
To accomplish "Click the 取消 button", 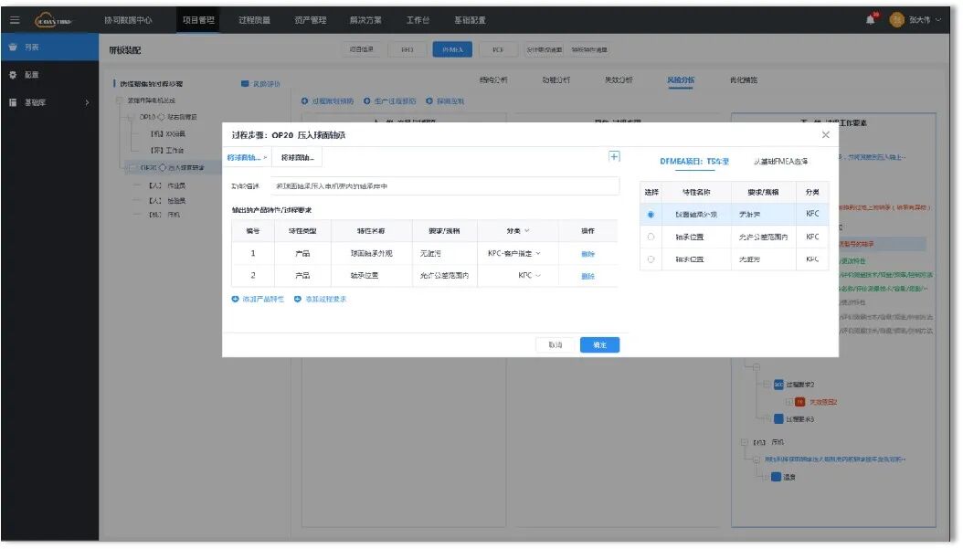I will pyautogui.click(x=556, y=345).
